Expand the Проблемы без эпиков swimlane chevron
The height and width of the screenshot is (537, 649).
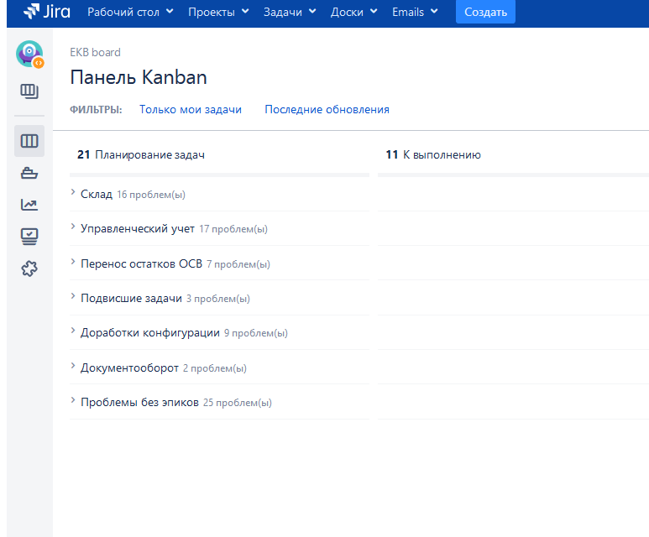click(x=73, y=399)
